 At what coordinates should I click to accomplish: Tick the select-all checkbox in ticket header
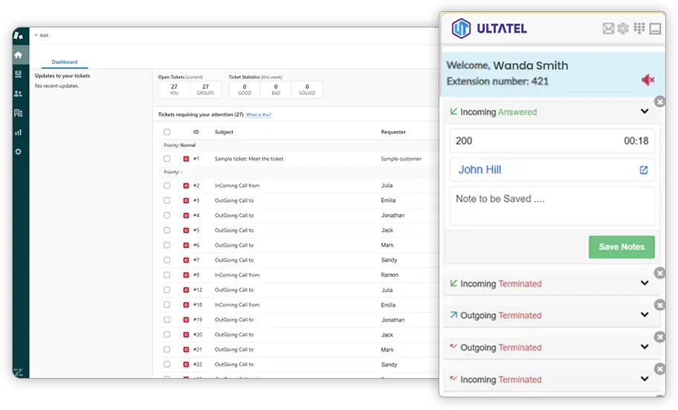coord(167,132)
